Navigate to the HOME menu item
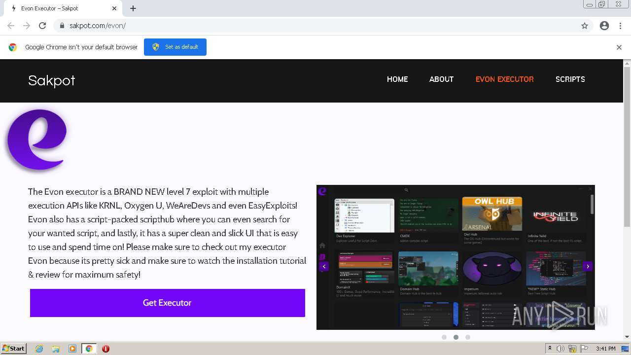 point(397,79)
